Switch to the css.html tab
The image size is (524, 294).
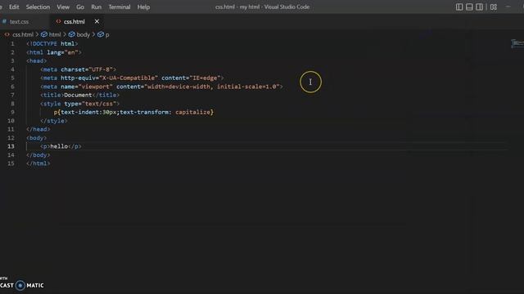click(75, 22)
